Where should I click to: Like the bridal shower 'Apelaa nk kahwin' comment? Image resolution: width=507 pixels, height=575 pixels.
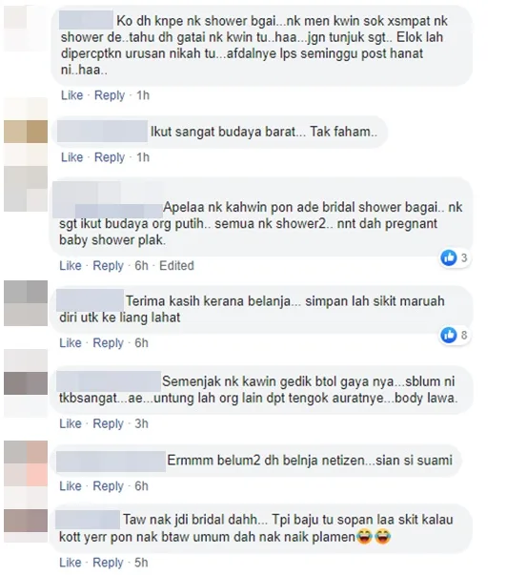coord(71,265)
